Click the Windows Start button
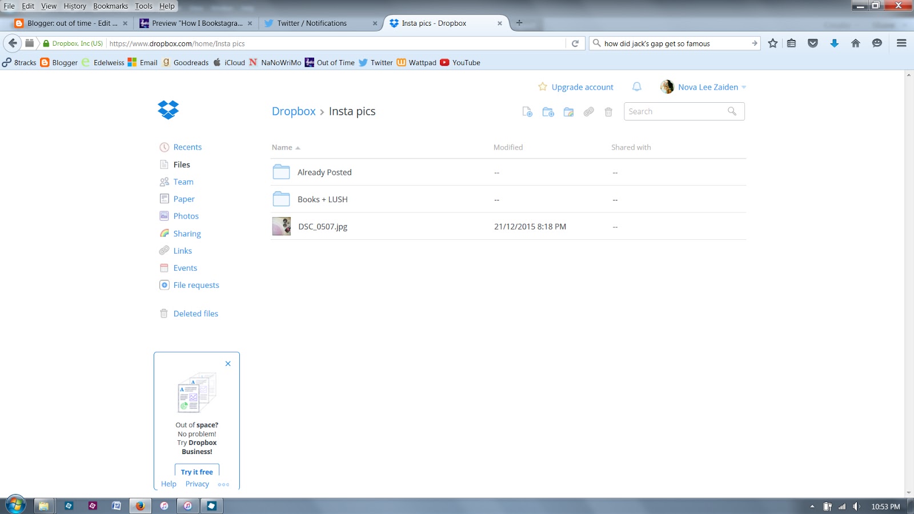Viewport: 914px width, 514px height. point(15,505)
